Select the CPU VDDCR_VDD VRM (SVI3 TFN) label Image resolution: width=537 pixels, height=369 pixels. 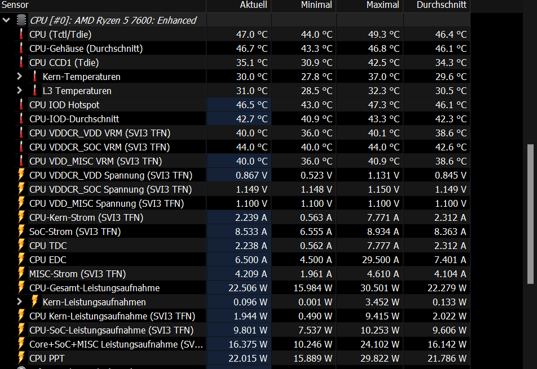100,133
